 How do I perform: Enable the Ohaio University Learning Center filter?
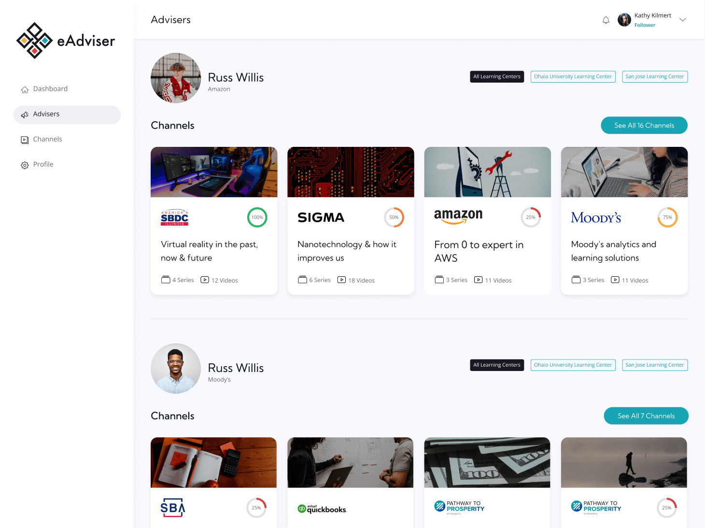pyautogui.click(x=573, y=76)
